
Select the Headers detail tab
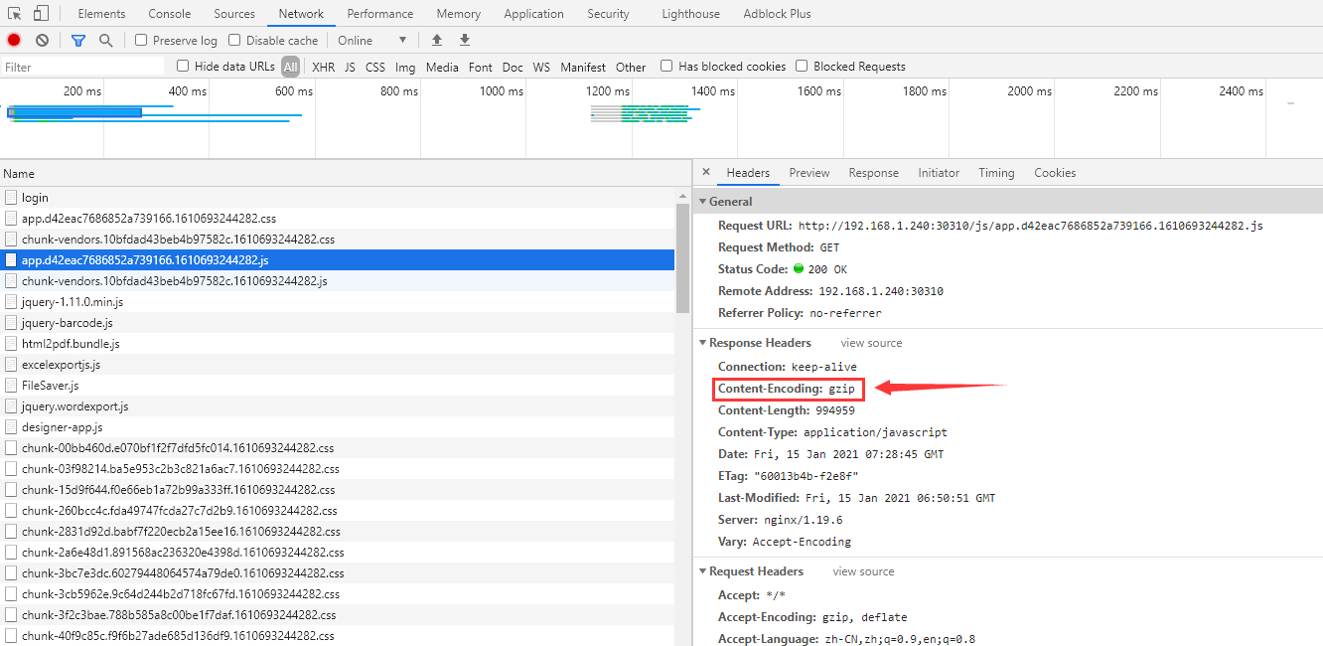click(x=748, y=173)
